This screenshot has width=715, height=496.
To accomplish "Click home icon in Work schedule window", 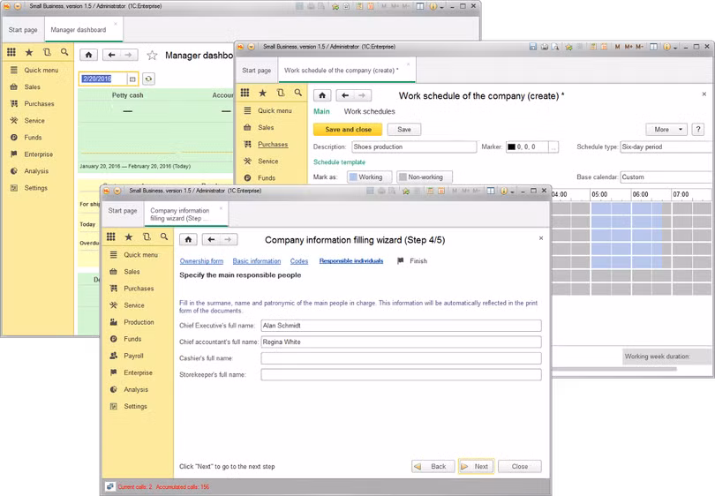I will coord(322,95).
